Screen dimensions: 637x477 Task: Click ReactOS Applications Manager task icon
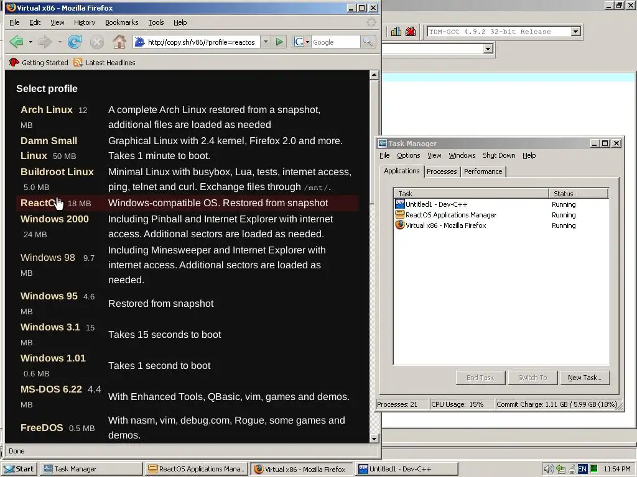(400, 214)
